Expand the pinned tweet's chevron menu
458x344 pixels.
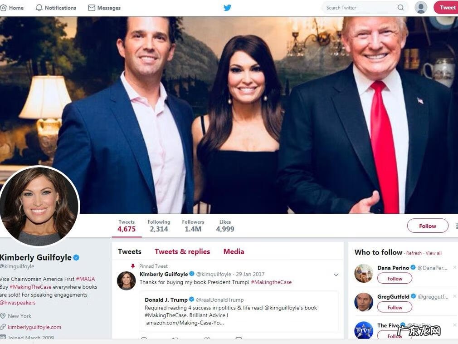click(x=336, y=275)
